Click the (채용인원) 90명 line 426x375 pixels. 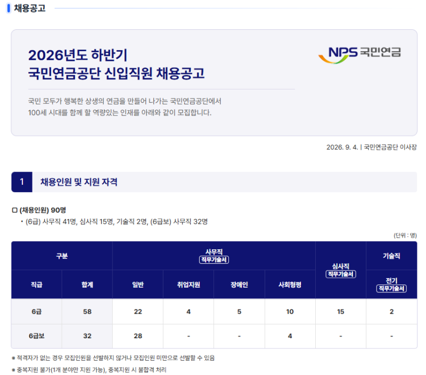click(39, 210)
